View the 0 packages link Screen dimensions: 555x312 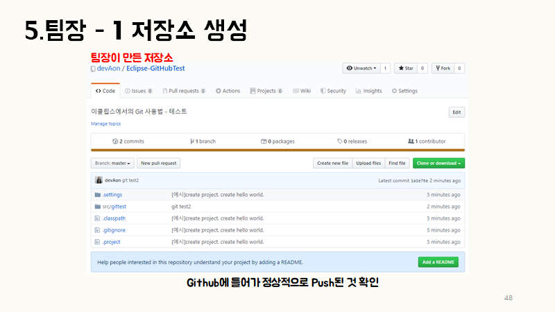[278, 141]
